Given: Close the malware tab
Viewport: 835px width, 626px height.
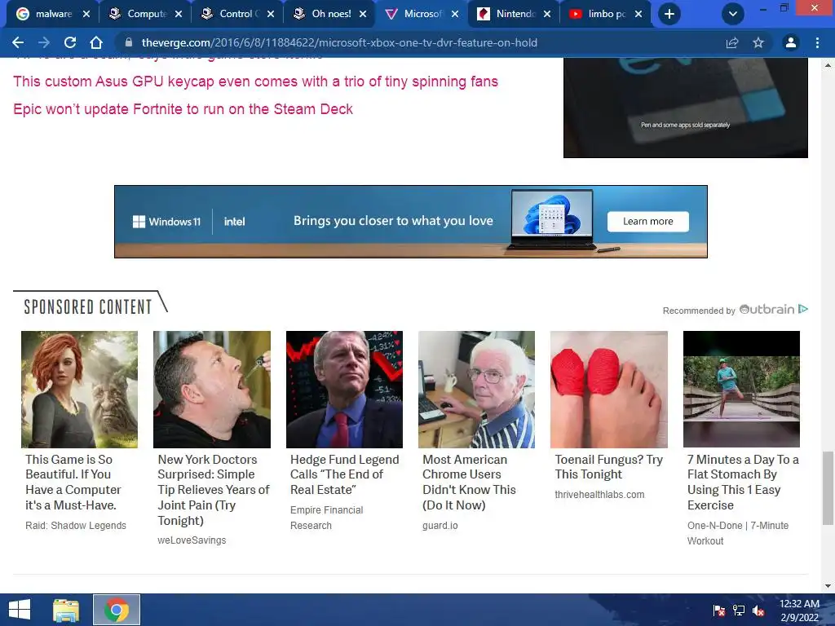Looking at the screenshot, I should 86,14.
